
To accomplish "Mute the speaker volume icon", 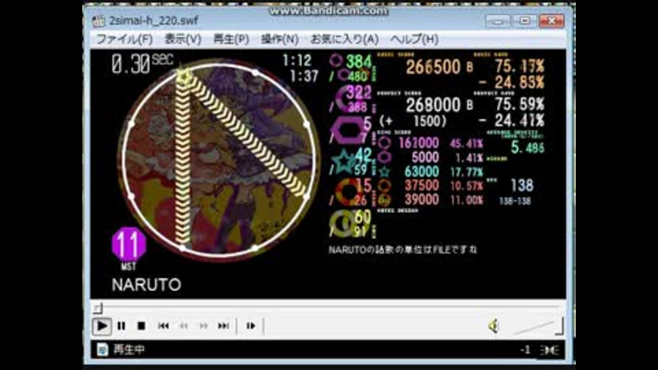I will point(494,326).
